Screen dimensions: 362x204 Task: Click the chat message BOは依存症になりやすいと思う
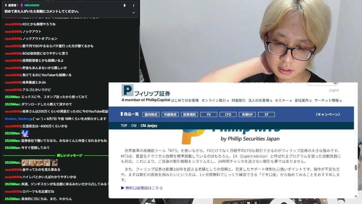[x=45, y=53]
